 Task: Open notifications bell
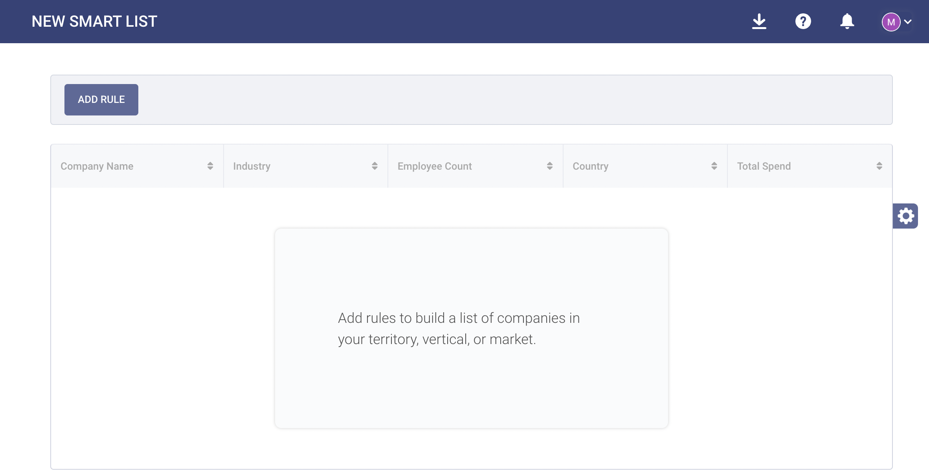coord(847,21)
